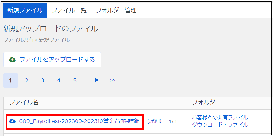Click the green cloud upload icon

[12, 60]
